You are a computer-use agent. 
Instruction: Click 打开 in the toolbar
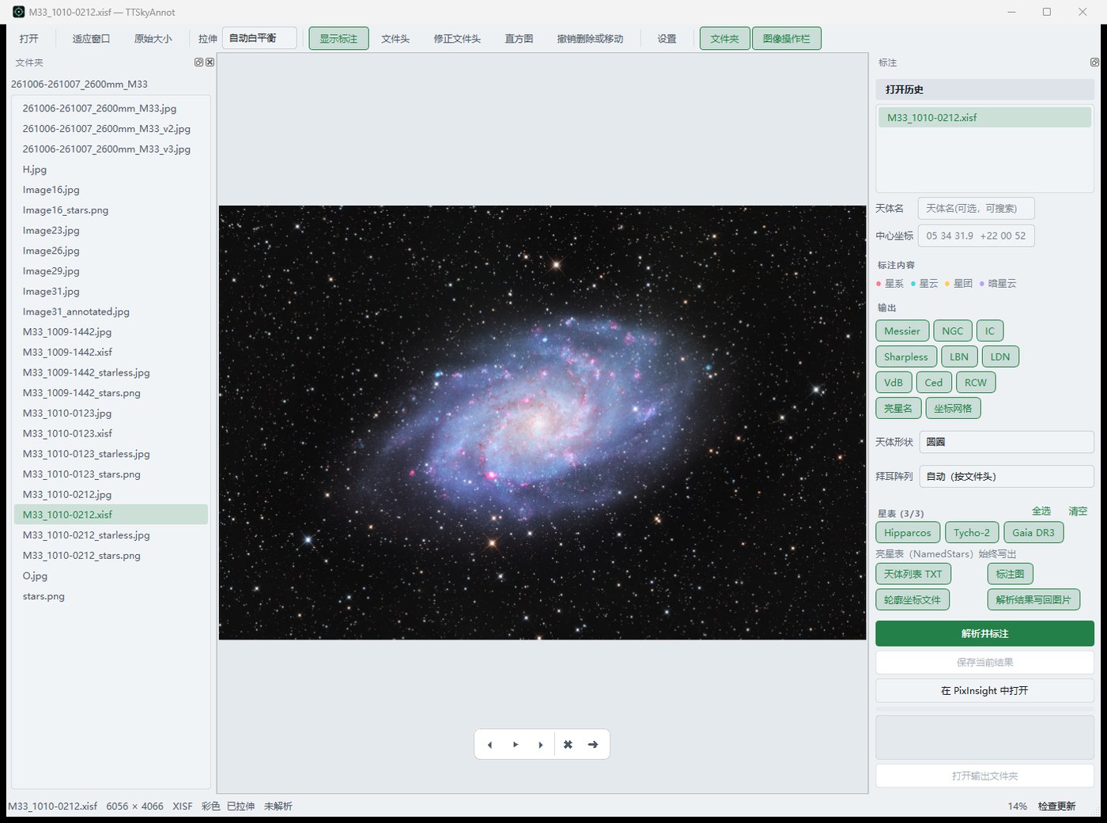coord(29,39)
